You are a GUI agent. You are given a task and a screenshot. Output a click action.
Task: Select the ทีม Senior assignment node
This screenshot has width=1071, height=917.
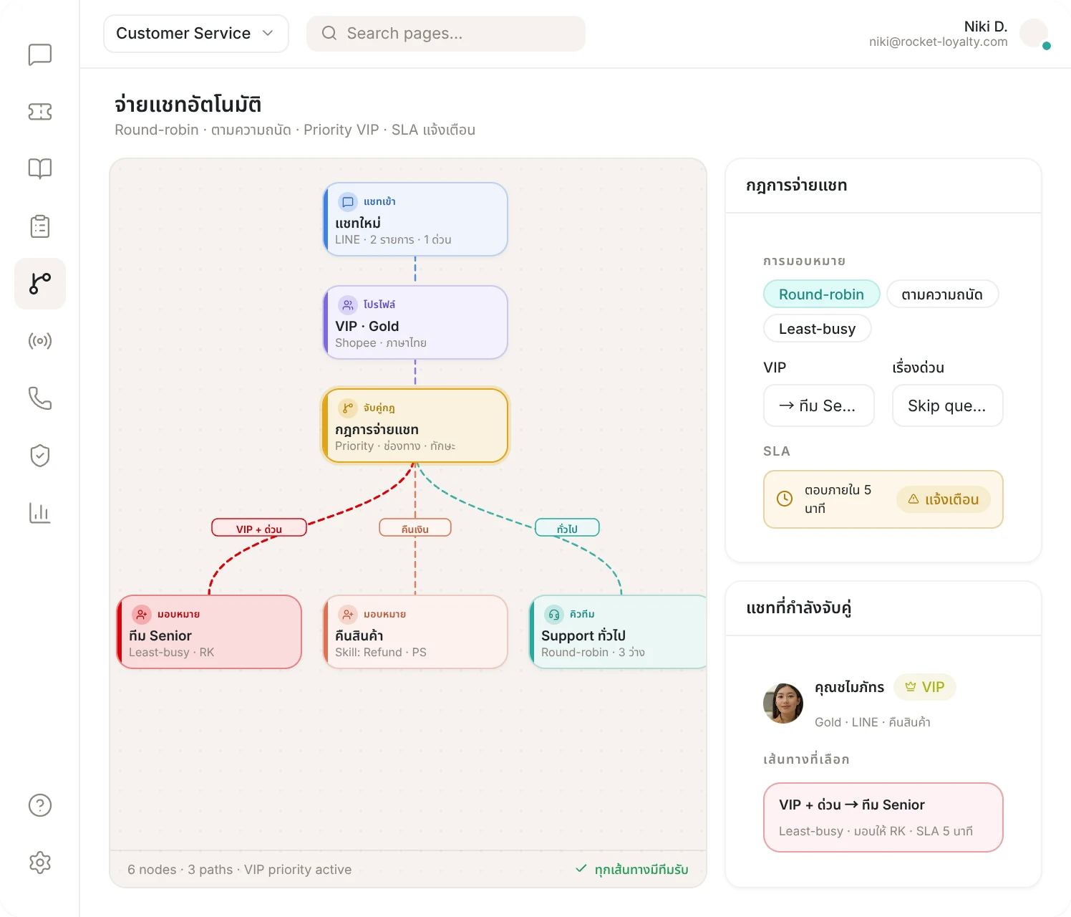point(209,632)
